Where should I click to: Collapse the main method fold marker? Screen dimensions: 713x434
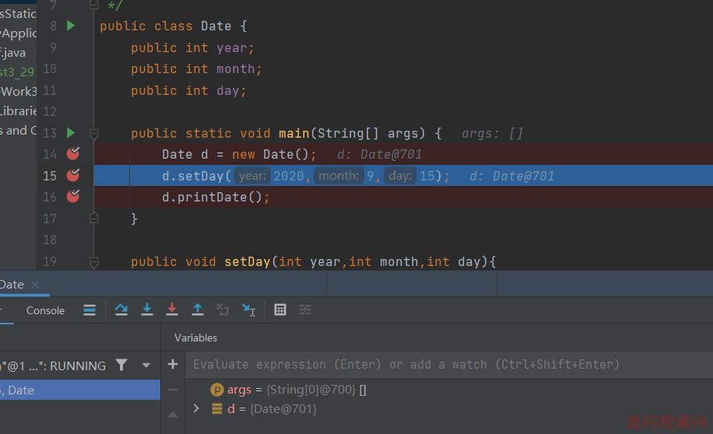pyautogui.click(x=94, y=134)
